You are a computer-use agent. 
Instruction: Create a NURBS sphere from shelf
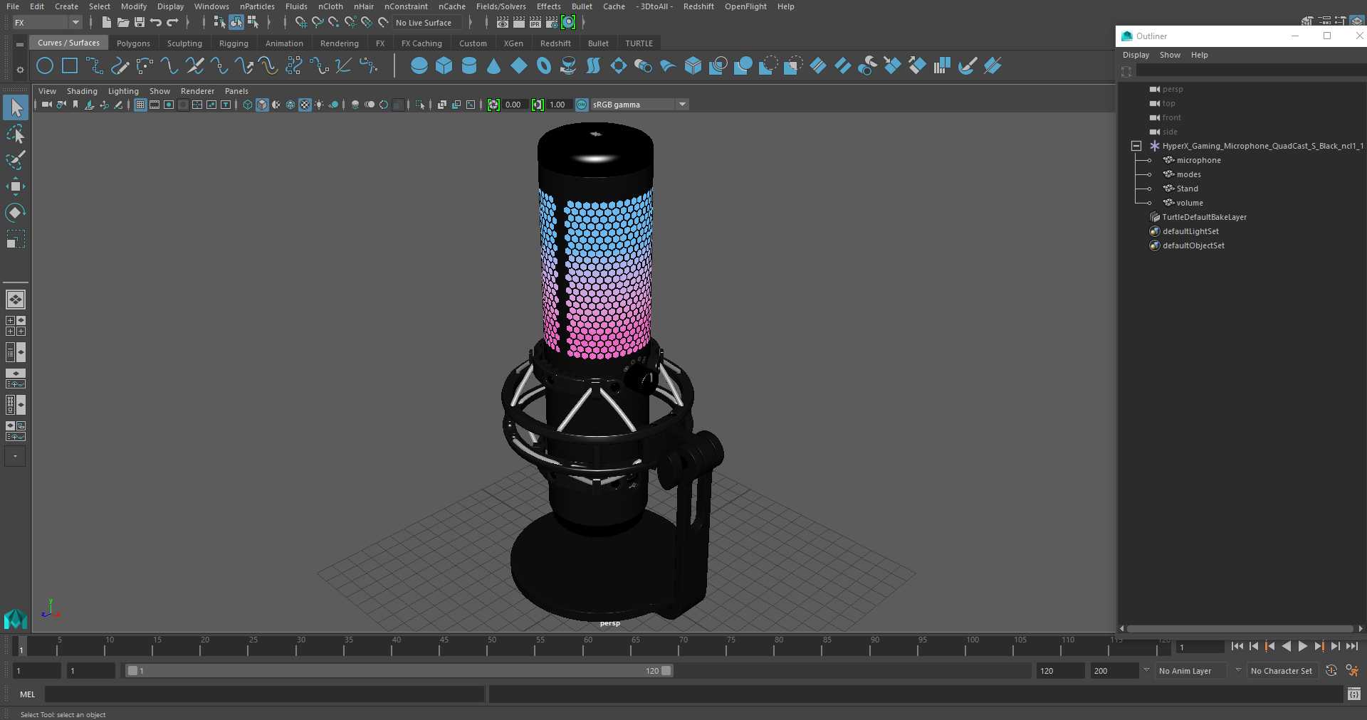click(x=419, y=66)
